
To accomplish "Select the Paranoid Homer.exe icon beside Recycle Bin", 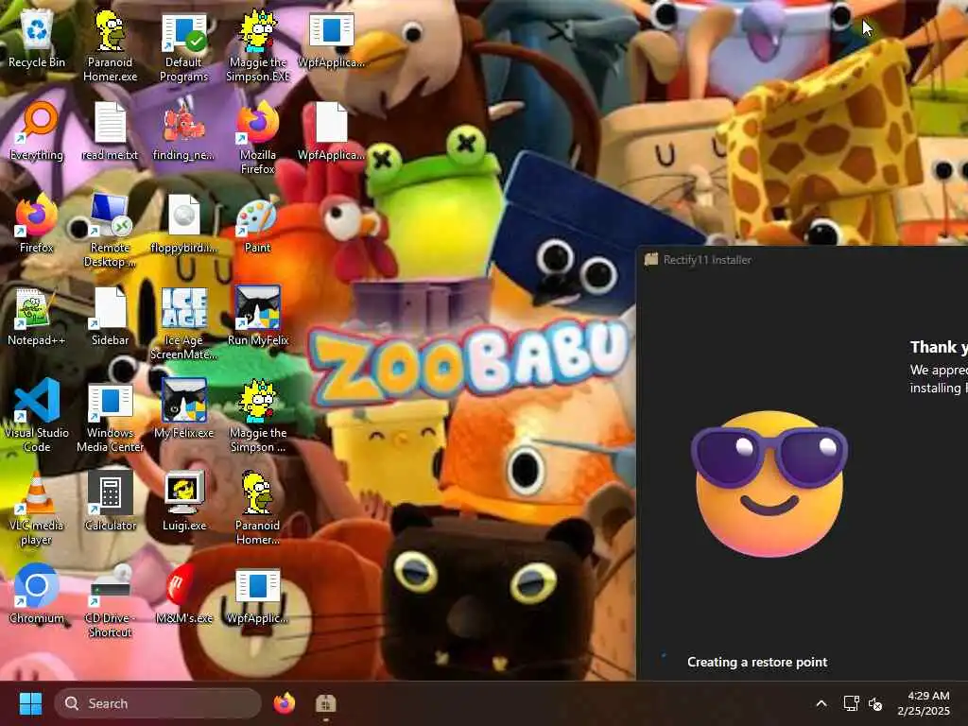I will click(110, 45).
